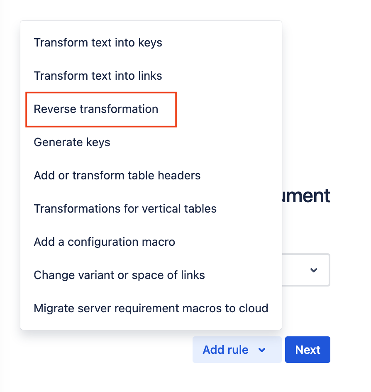Click the word 'Migrate' in last entry
371x392 pixels.
pyautogui.click(x=54, y=308)
